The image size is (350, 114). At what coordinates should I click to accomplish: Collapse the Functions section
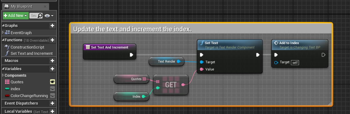point(3,40)
